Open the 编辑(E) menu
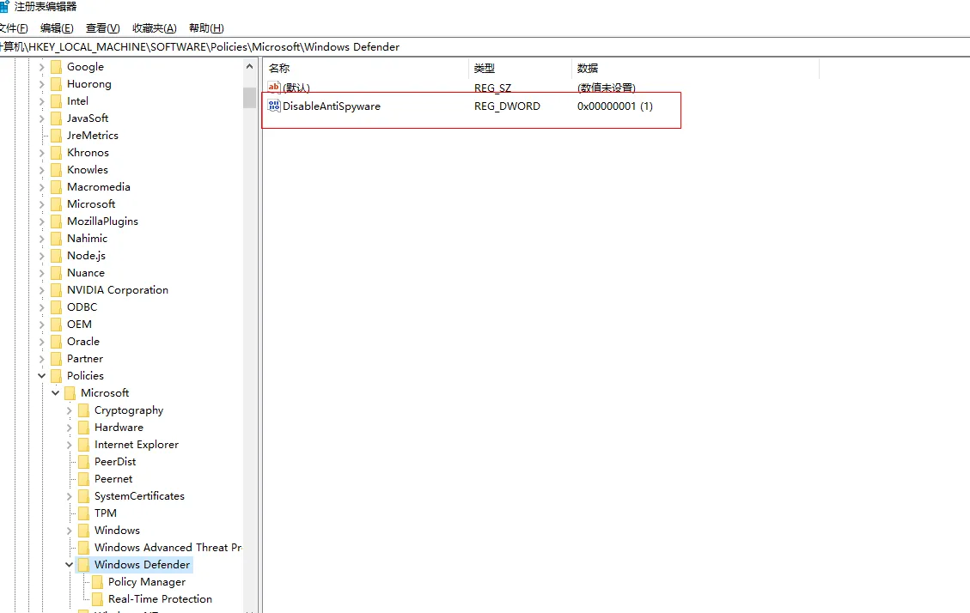970x613 pixels. coord(57,28)
